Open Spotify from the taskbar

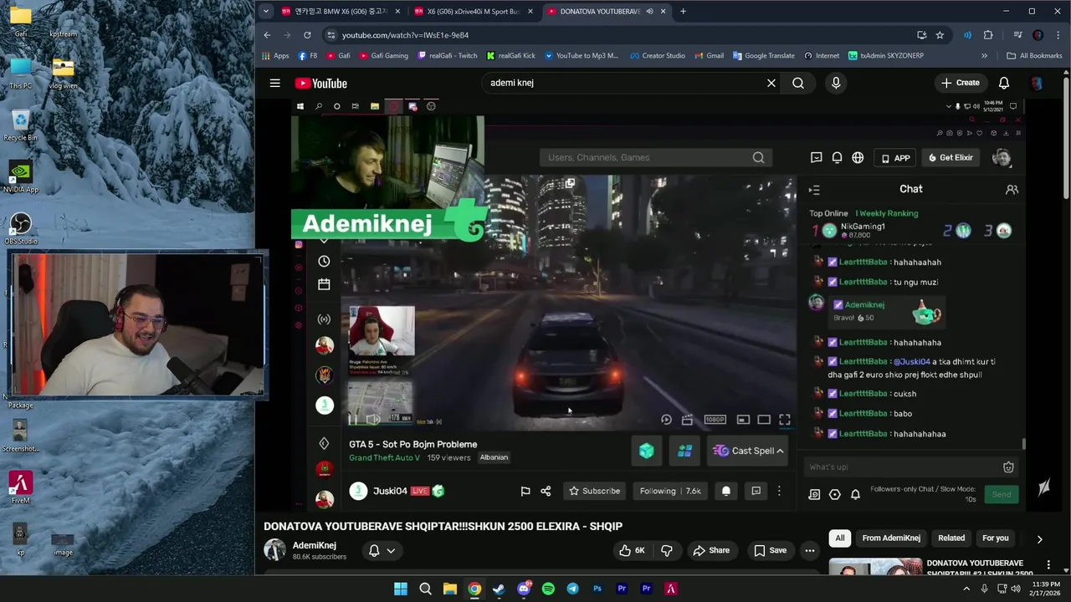pyautogui.click(x=548, y=589)
